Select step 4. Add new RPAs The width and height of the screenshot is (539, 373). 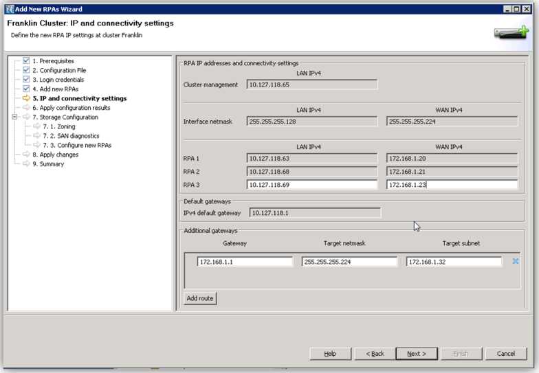(x=55, y=89)
